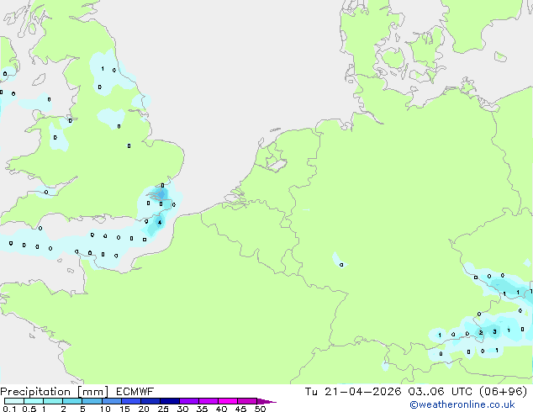Pick the 15–20 mm legend color swatch
The width and height of the screenshot is (533, 412).
131,401
